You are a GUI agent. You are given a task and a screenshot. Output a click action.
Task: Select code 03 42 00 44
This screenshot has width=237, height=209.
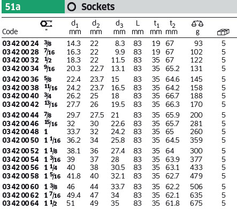pyautogui.click(x=20, y=115)
